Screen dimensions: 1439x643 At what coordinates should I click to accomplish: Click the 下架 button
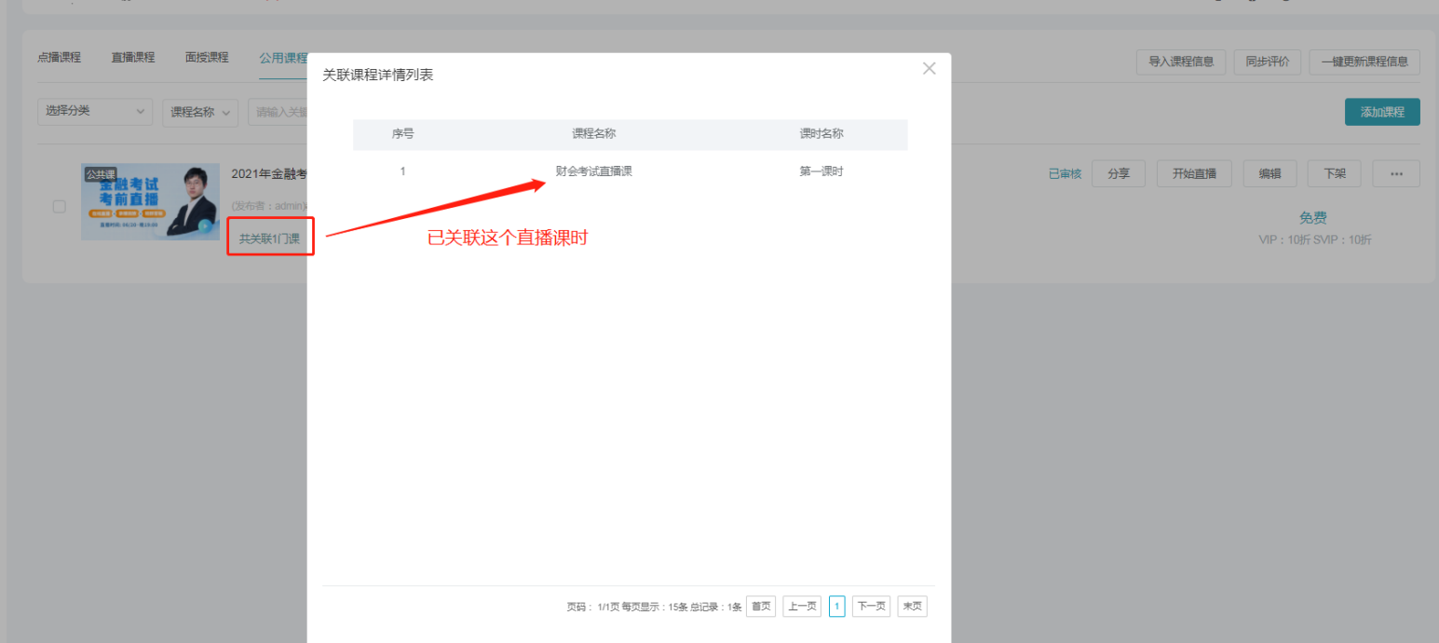click(x=1334, y=173)
